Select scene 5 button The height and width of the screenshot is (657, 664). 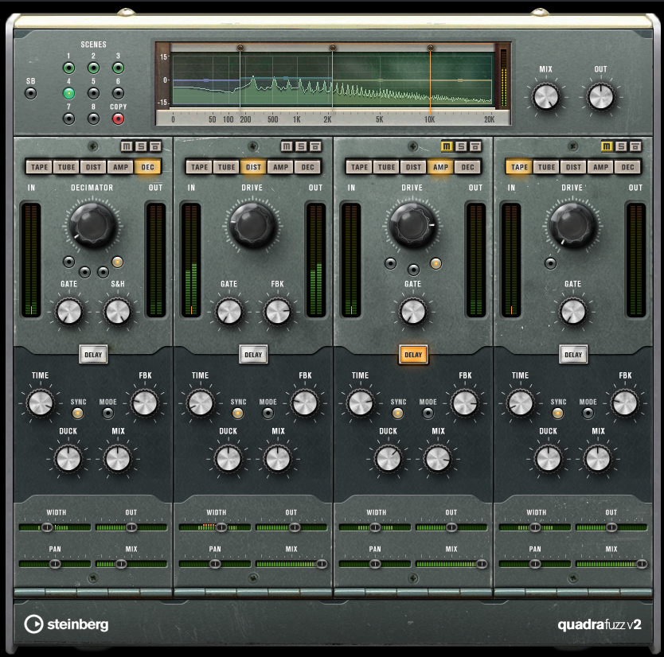coord(94,93)
